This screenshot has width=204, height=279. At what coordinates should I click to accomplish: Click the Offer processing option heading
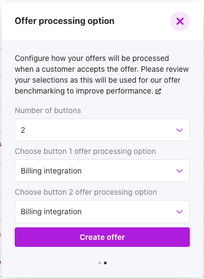click(65, 21)
